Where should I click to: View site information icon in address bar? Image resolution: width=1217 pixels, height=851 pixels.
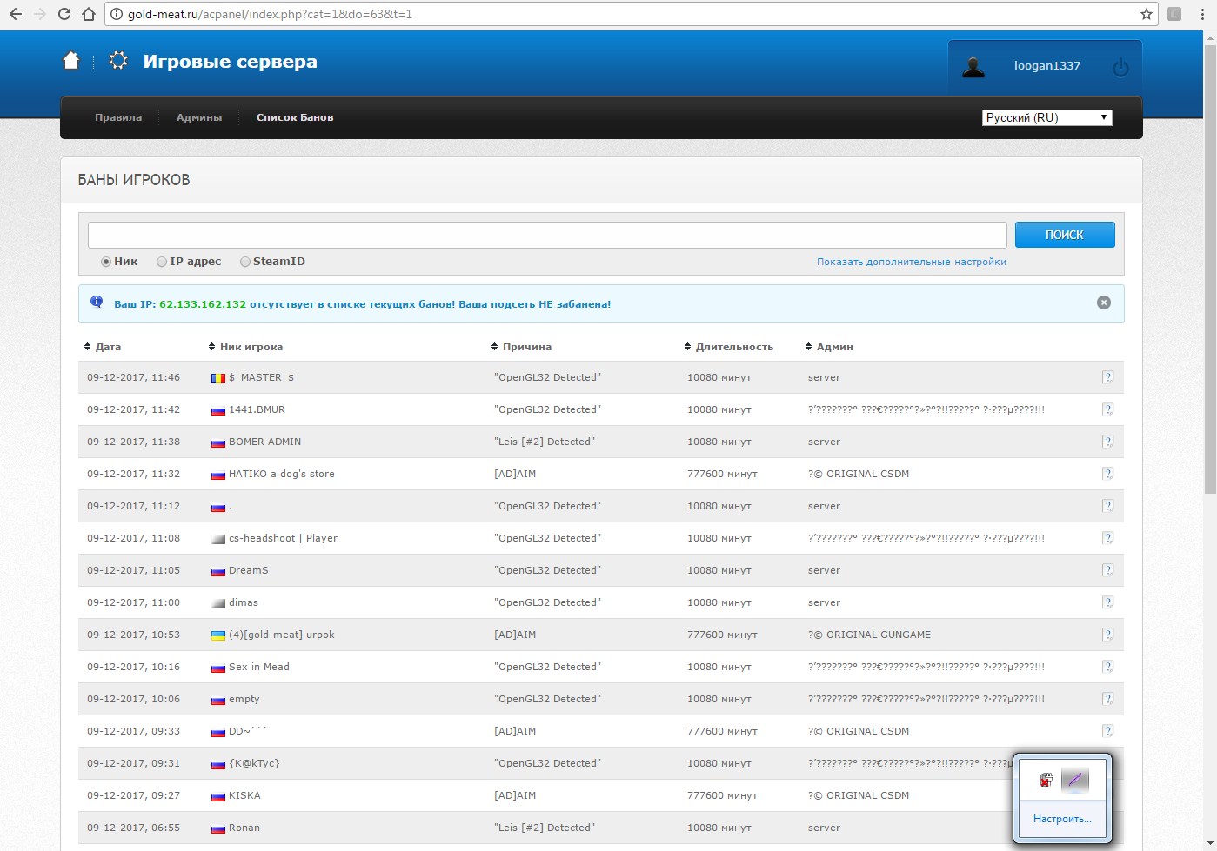[x=117, y=14]
